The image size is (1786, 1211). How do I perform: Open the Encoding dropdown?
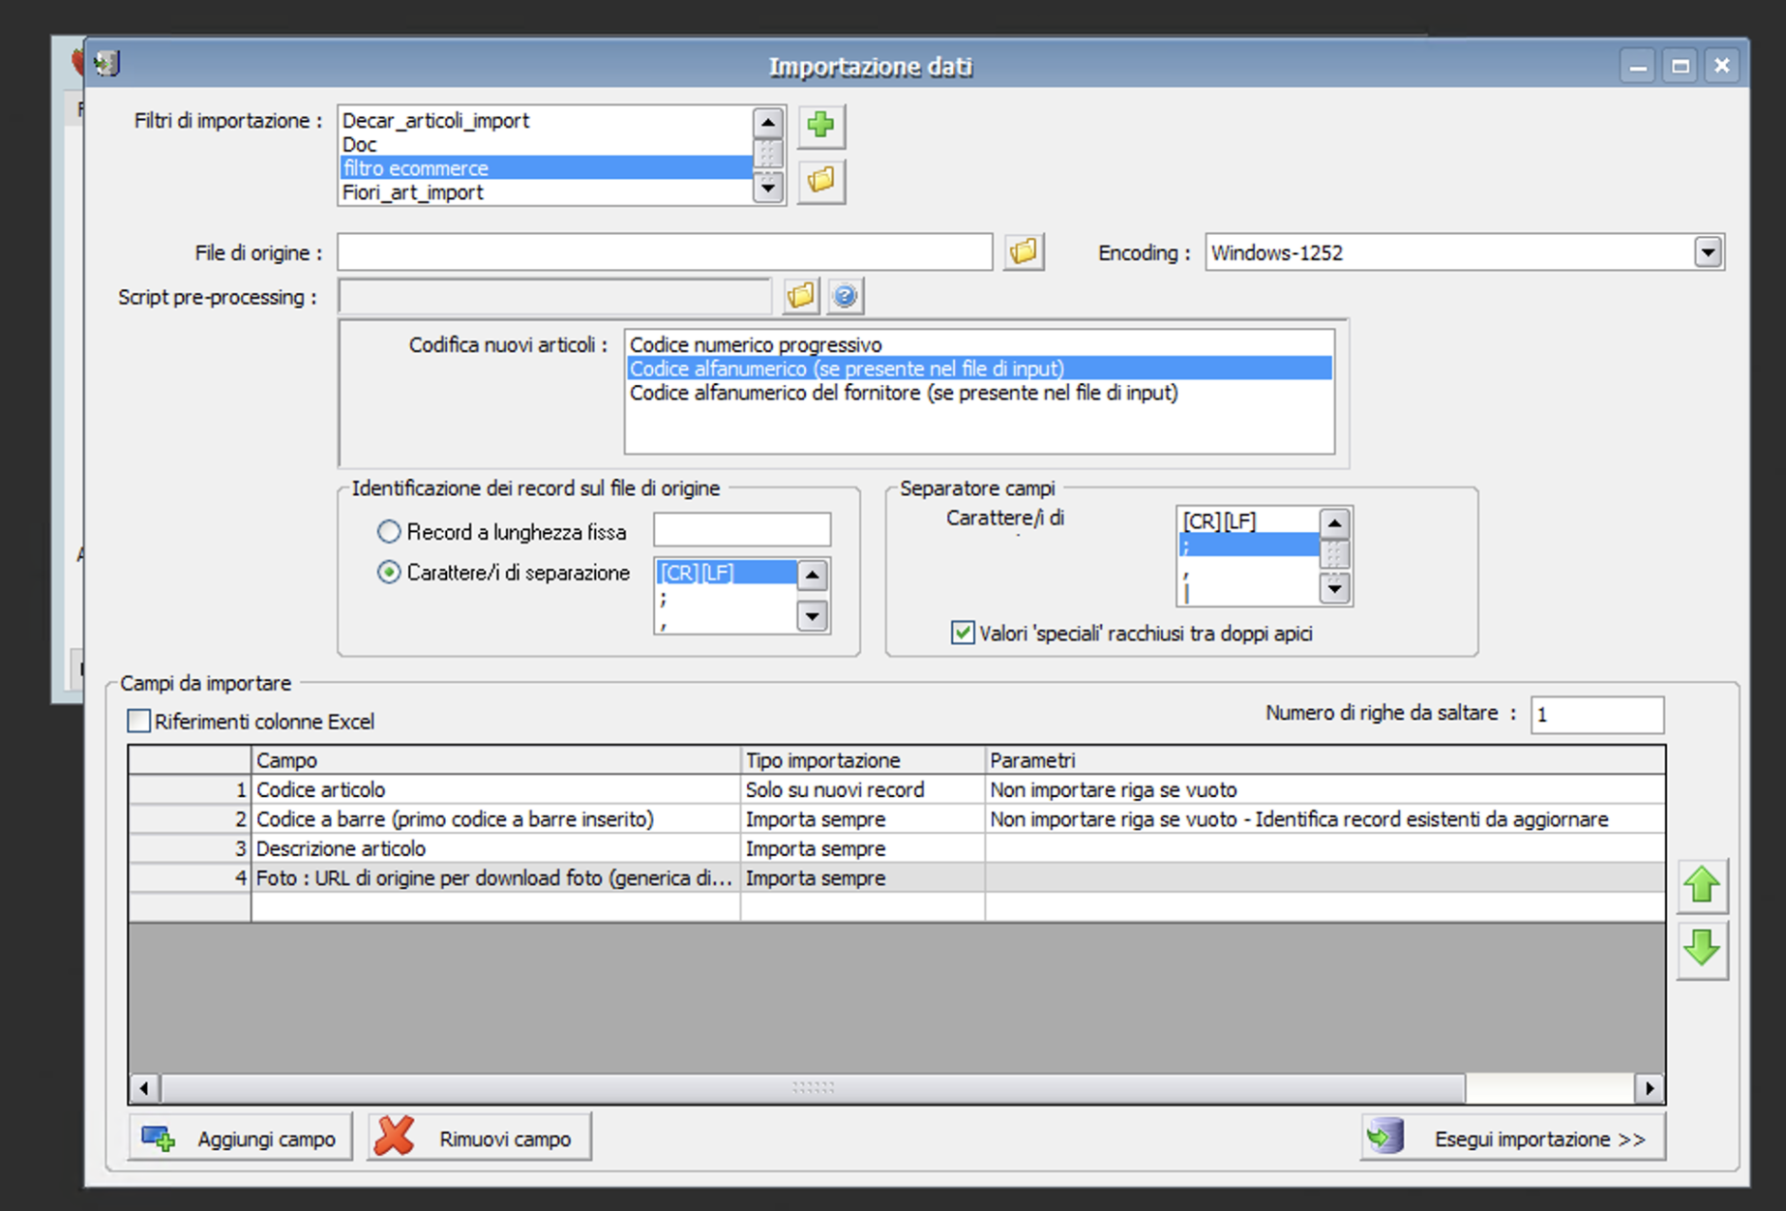[1708, 253]
